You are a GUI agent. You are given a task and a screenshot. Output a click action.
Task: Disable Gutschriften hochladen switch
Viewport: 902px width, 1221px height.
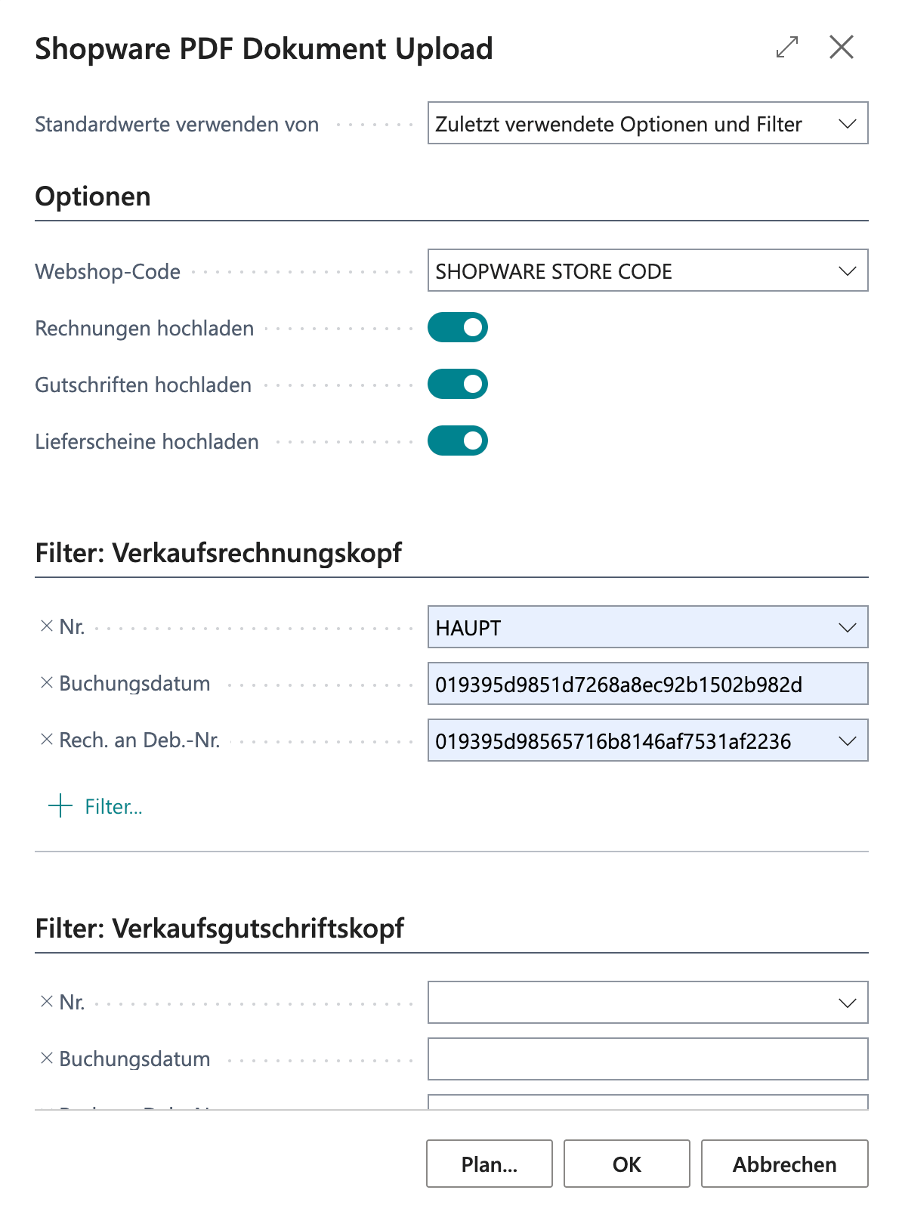[458, 385]
